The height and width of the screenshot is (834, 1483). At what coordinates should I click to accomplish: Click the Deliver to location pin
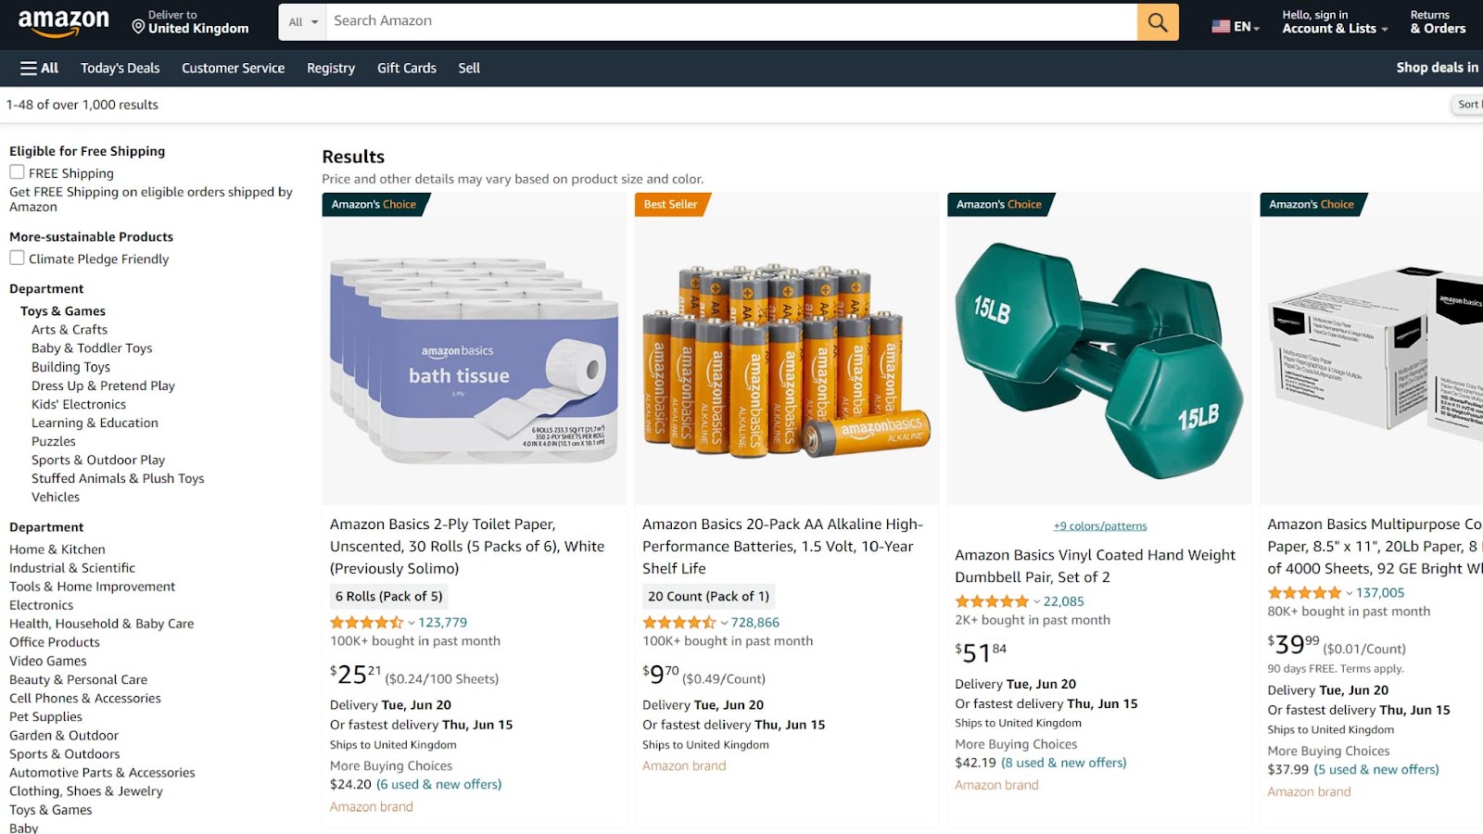(138, 27)
